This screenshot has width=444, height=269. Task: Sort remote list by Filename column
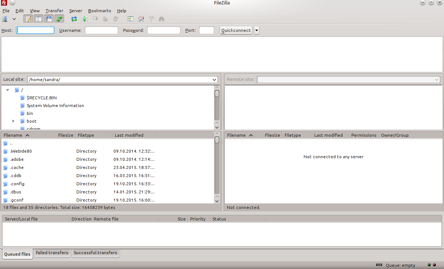[x=240, y=135]
